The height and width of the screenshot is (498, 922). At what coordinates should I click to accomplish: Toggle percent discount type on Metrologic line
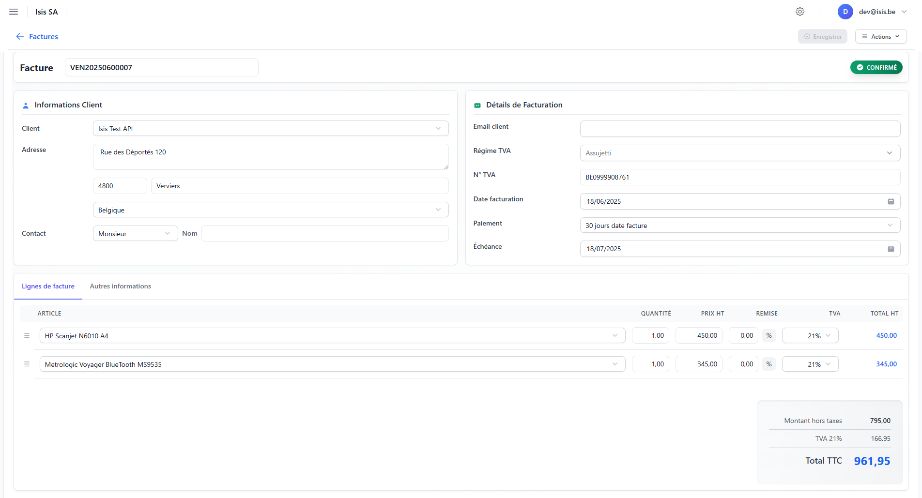pyautogui.click(x=769, y=364)
